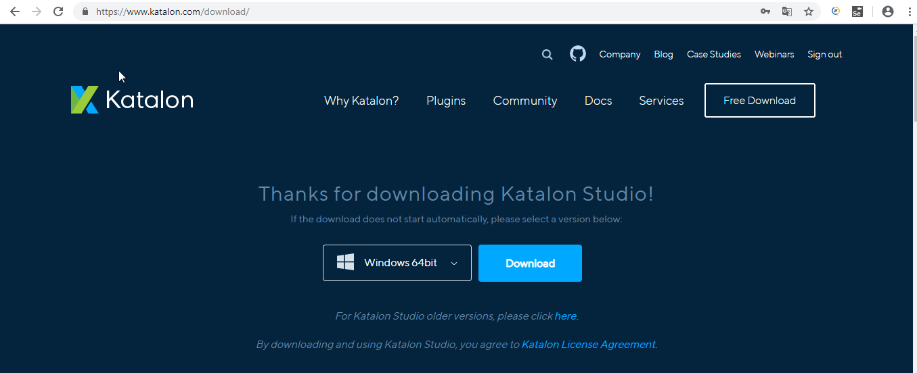The image size is (917, 373).
Task: Reload the page
Action: pos(58,11)
